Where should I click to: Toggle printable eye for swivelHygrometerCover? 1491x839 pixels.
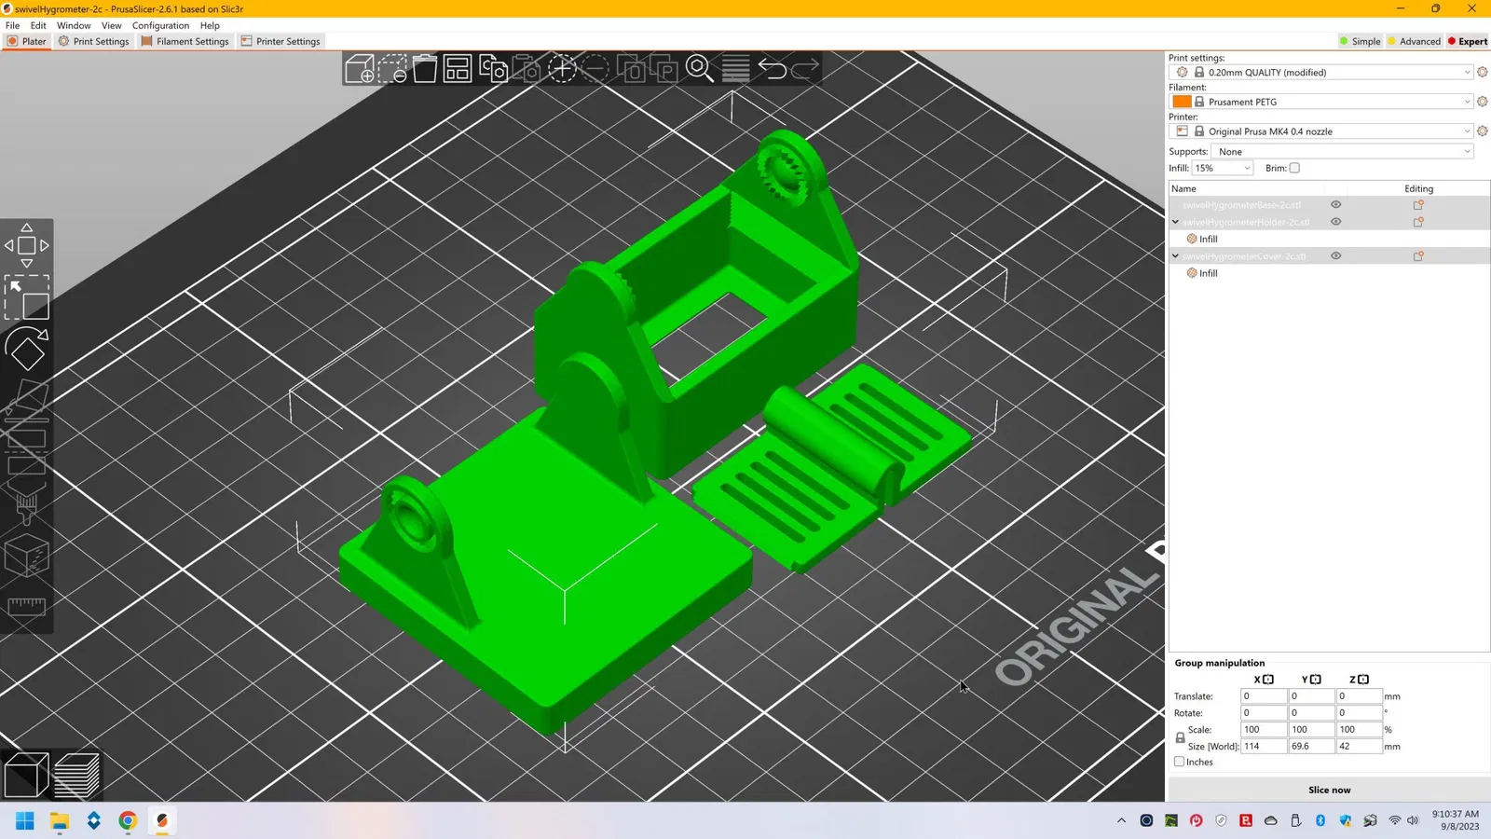[1335, 256]
